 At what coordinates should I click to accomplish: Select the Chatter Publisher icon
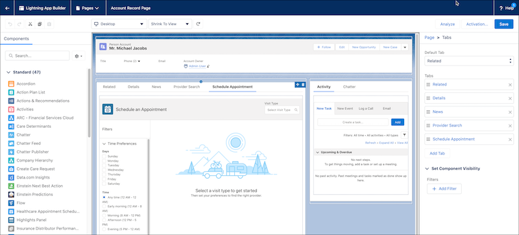11,152
